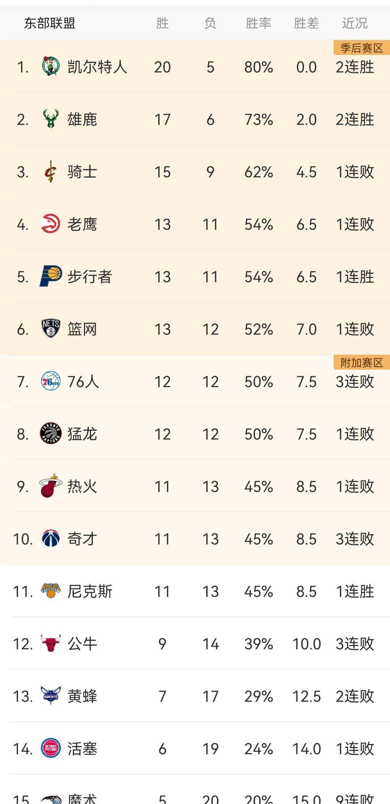The width and height of the screenshot is (390, 804).
Task: Tap the Pacers logo
Action: [51, 276]
